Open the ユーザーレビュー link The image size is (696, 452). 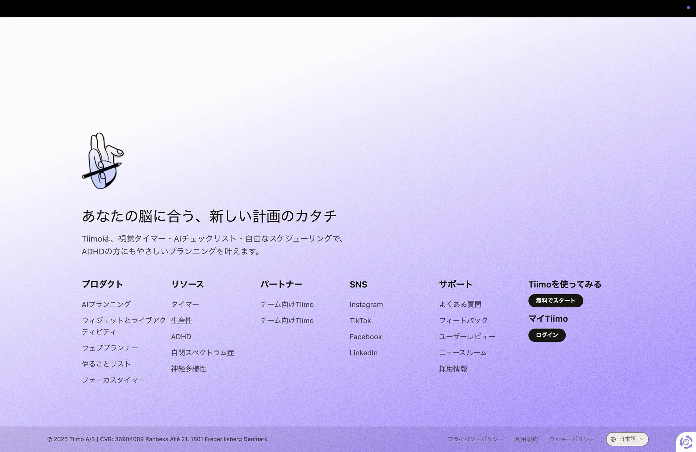467,336
